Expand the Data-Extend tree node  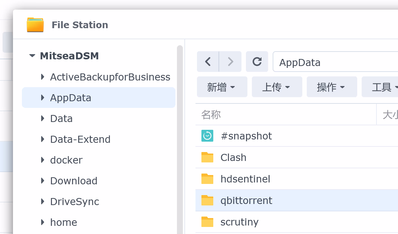(43, 139)
